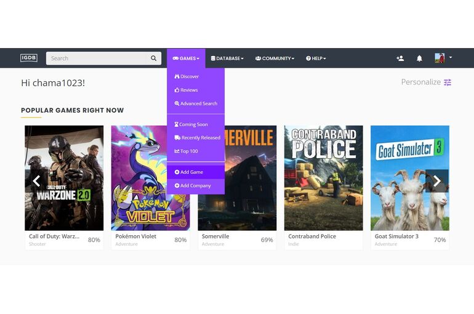Click the Somerville title link

coord(215,236)
